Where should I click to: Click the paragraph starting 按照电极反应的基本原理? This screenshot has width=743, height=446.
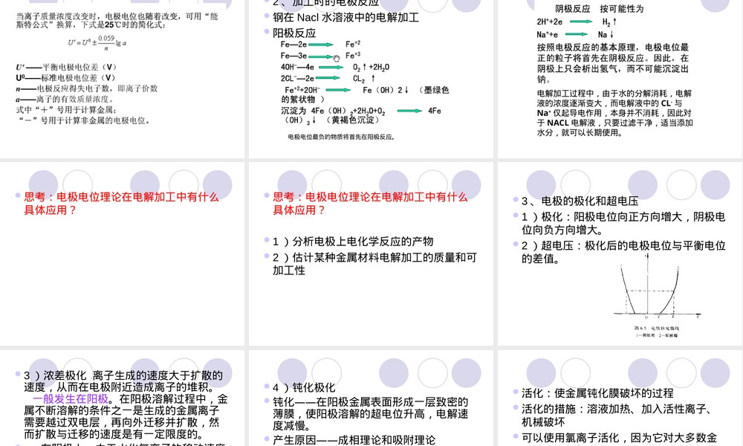(x=613, y=63)
